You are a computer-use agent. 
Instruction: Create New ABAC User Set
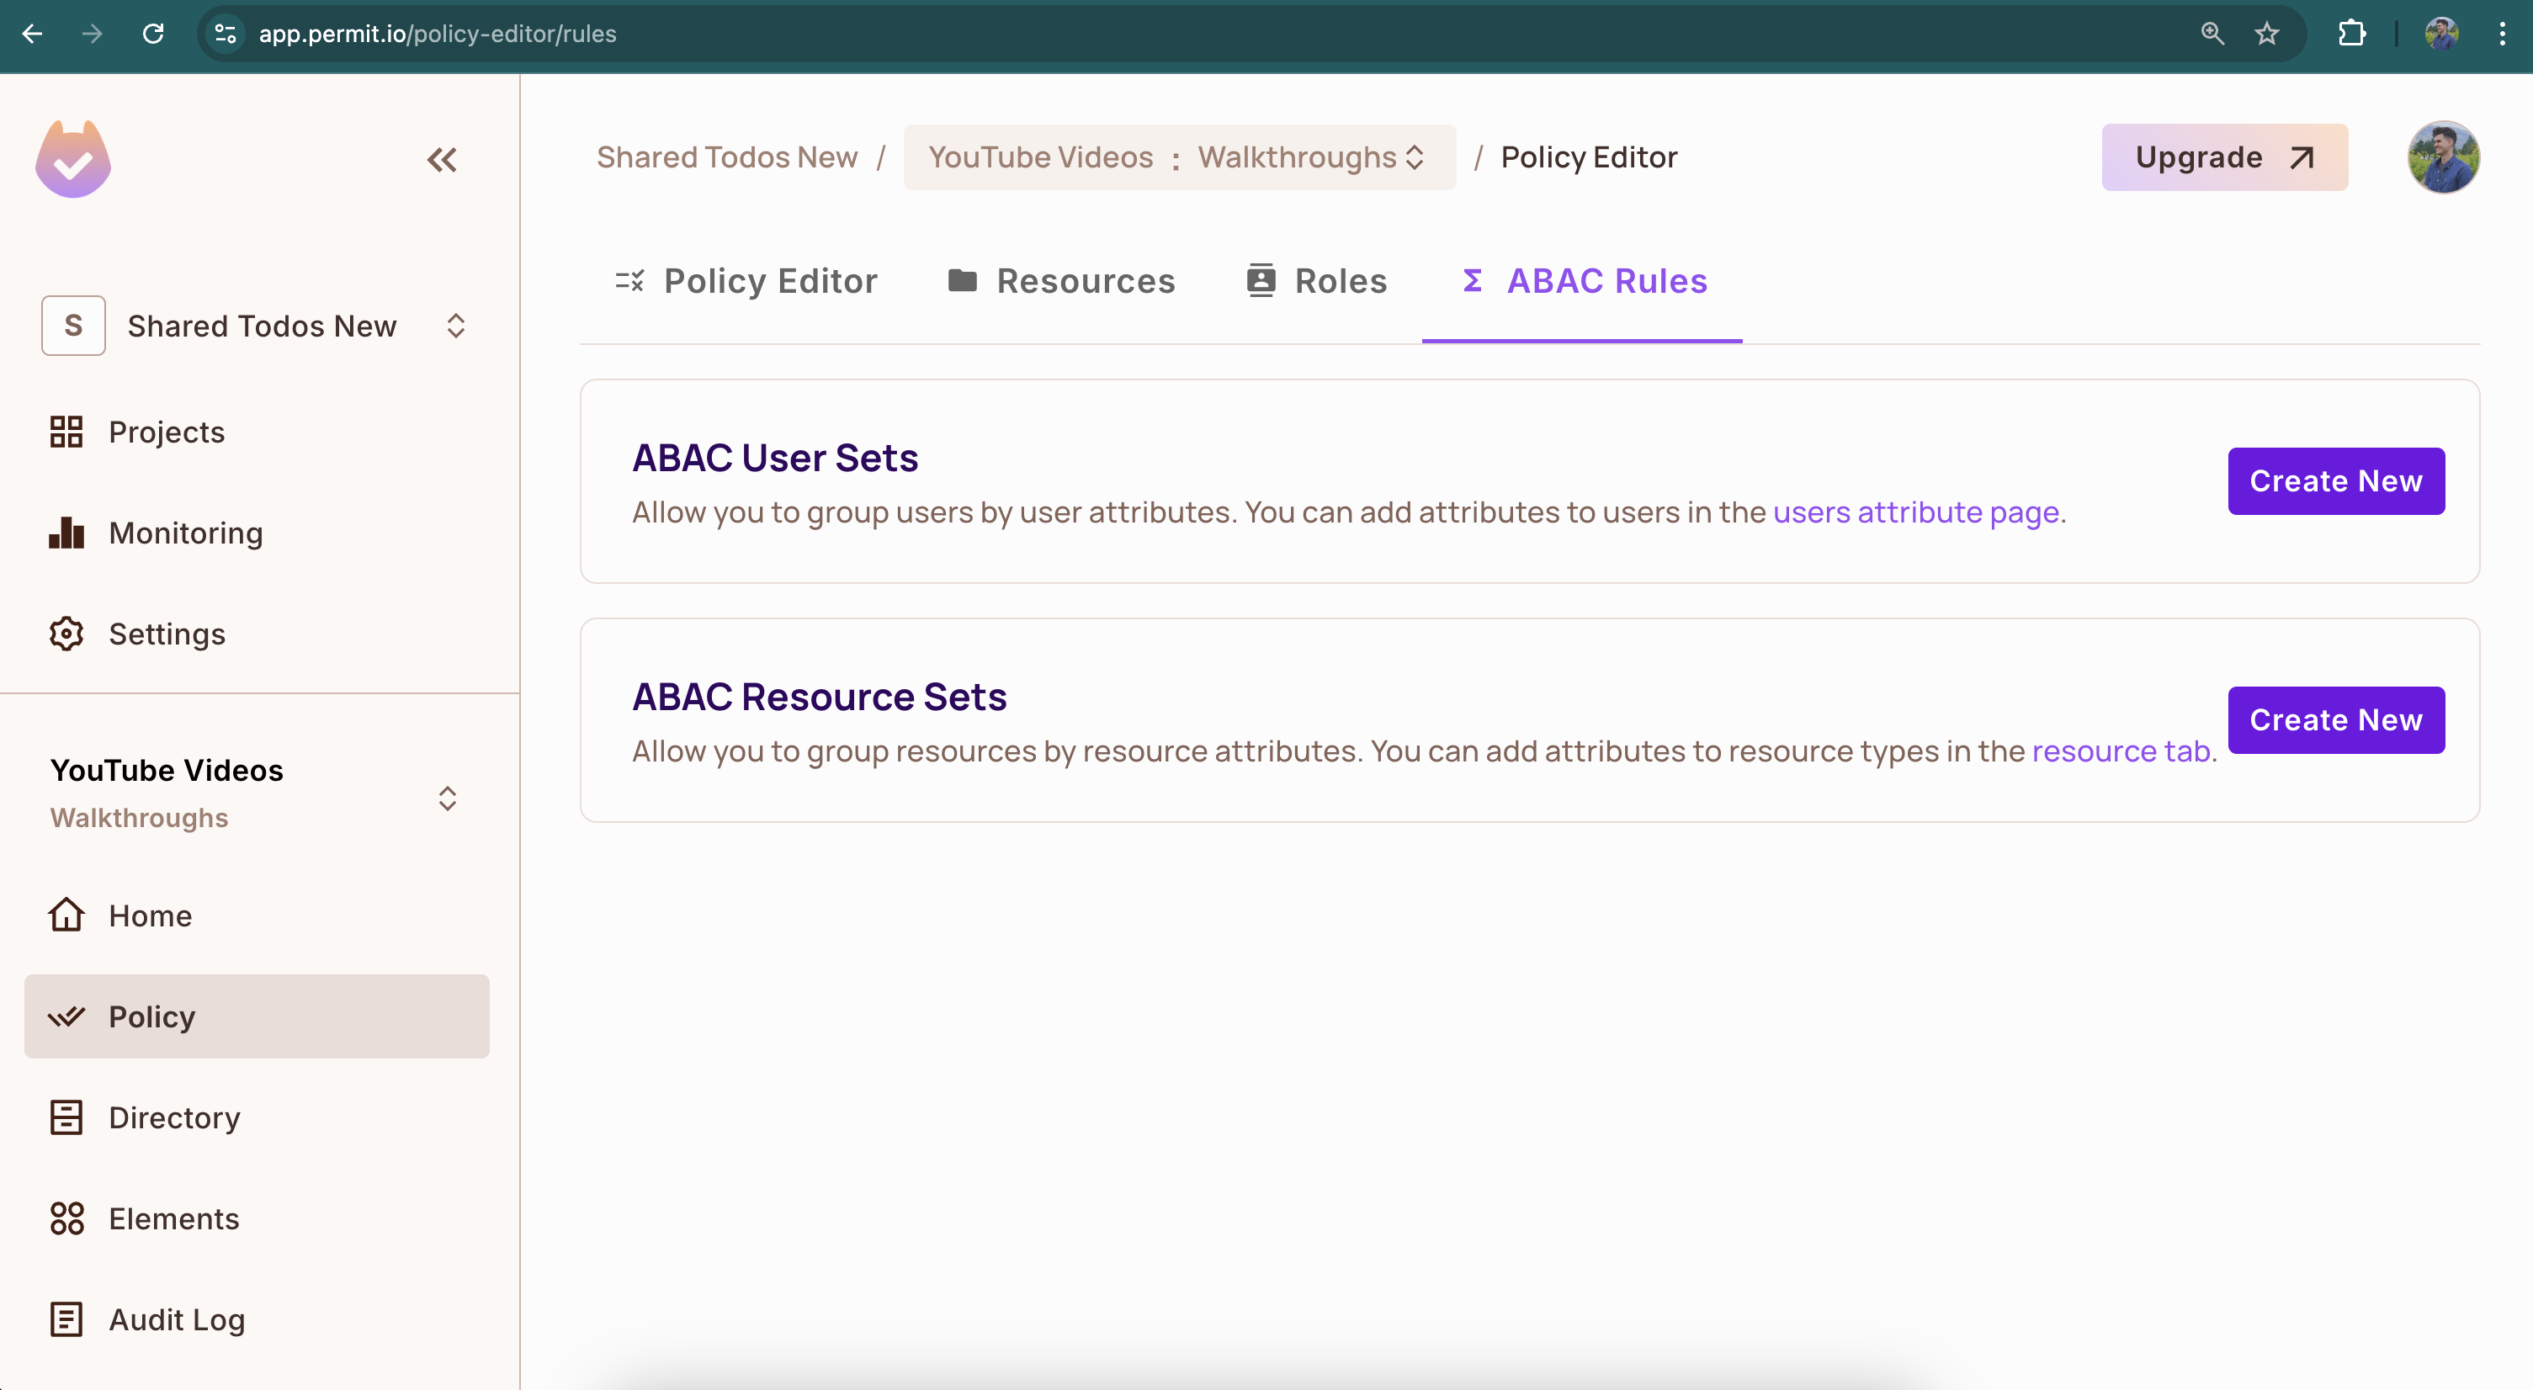click(2335, 480)
